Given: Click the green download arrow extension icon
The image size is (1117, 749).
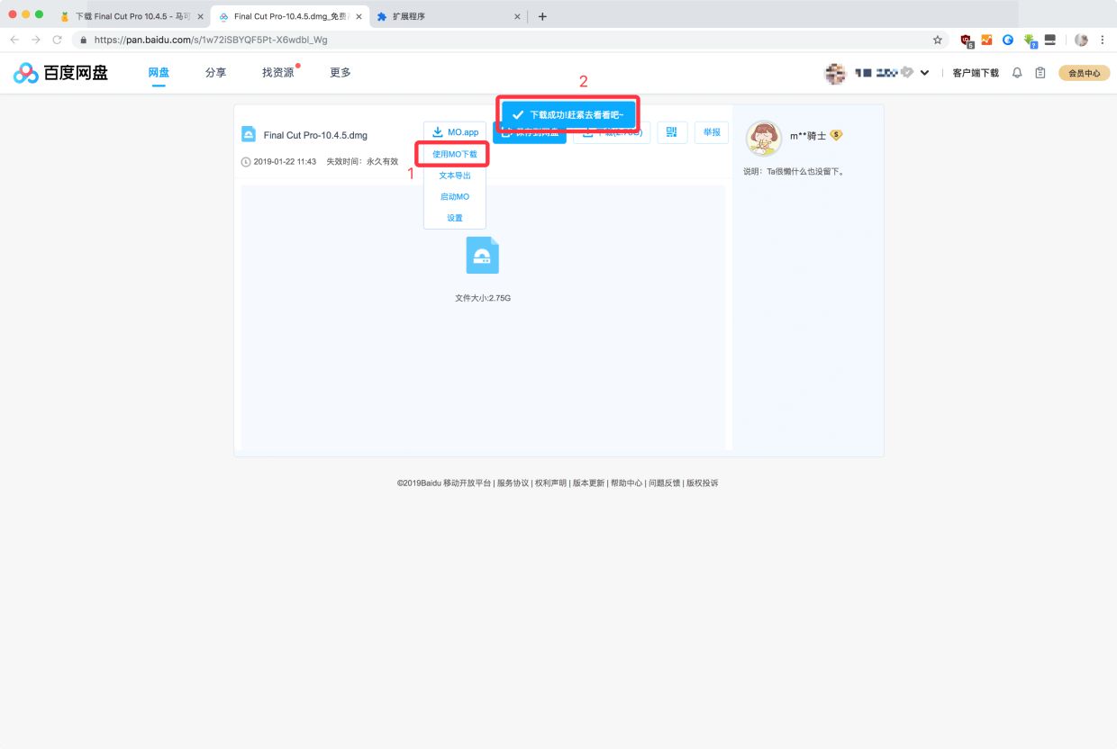Looking at the screenshot, I should (x=1031, y=41).
